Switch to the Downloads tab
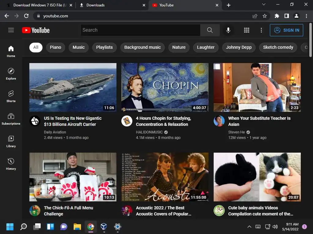The height and width of the screenshot is (234, 313). pyautogui.click(x=112, y=5)
